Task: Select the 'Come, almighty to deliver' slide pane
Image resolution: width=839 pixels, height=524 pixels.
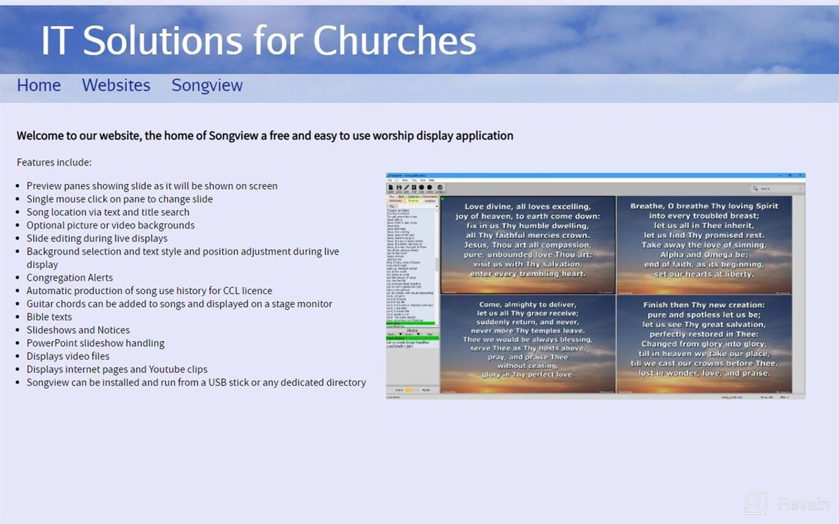Action: (528, 344)
